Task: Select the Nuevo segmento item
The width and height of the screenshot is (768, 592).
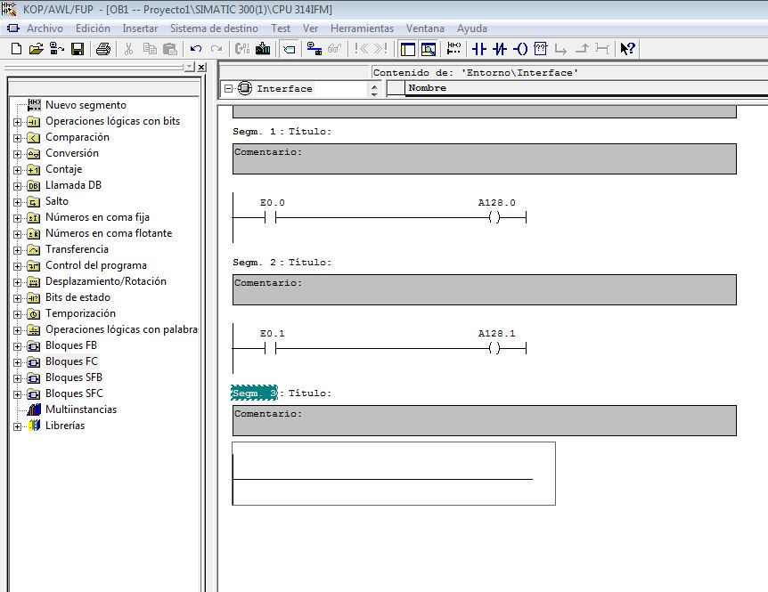Action: click(86, 105)
